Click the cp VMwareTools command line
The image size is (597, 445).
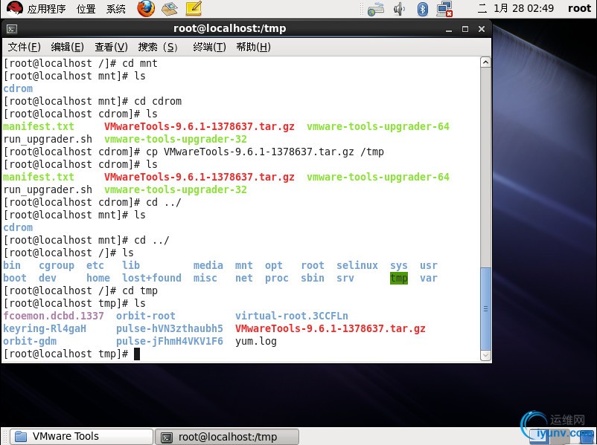(194, 152)
